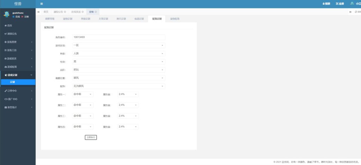The height and width of the screenshot is (165, 361).
Task: Click the 角色编号 input field
Action: (x=118, y=37)
